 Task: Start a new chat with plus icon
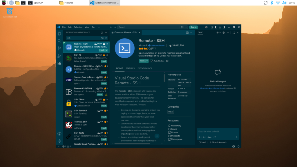coord(217,32)
